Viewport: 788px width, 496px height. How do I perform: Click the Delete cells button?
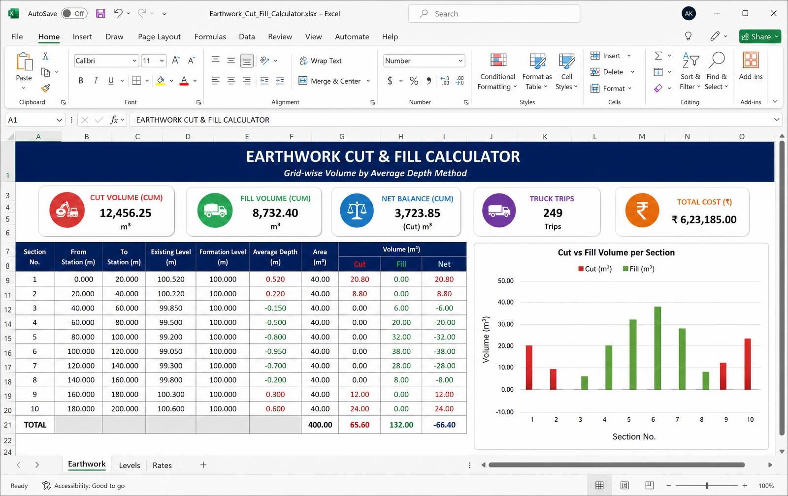(612, 72)
